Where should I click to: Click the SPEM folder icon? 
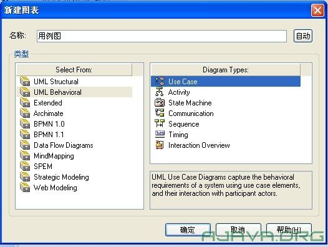pyautogui.click(x=25, y=166)
